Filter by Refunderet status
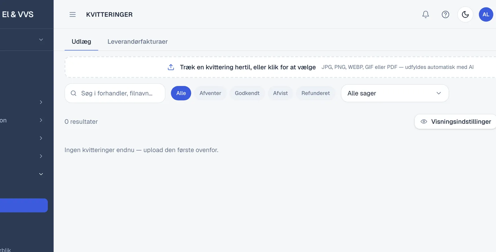This screenshot has width=496, height=252. 316,93
